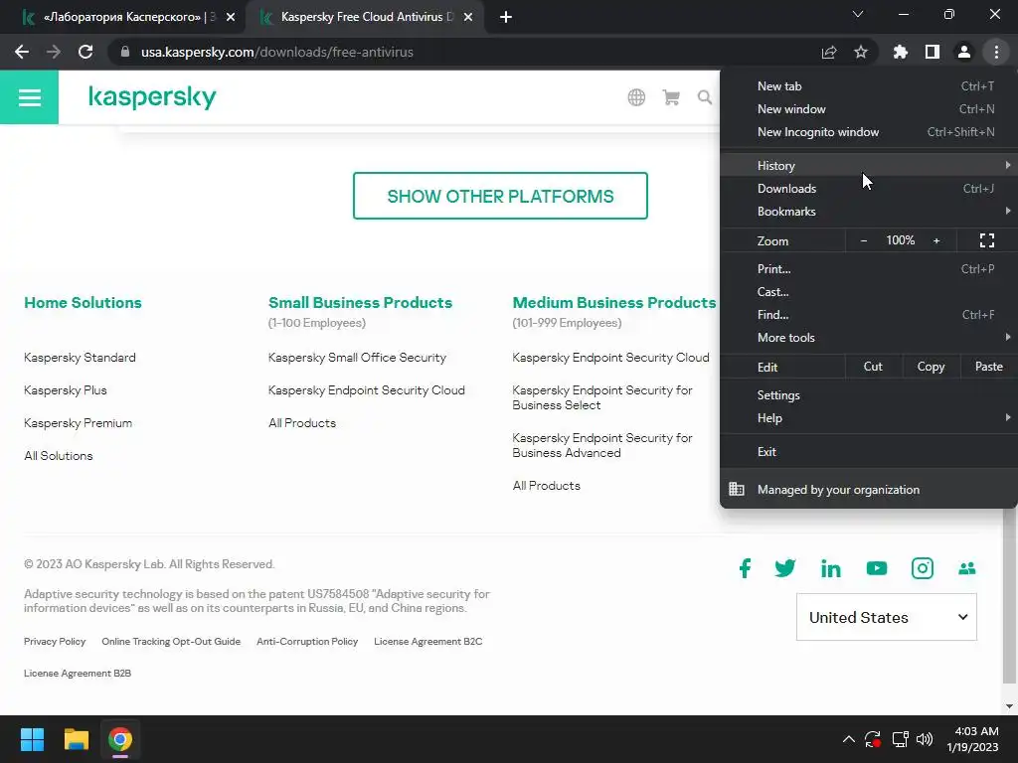Open the United States country dropdown
Viewport: 1018px width, 763px height.
coord(886,617)
